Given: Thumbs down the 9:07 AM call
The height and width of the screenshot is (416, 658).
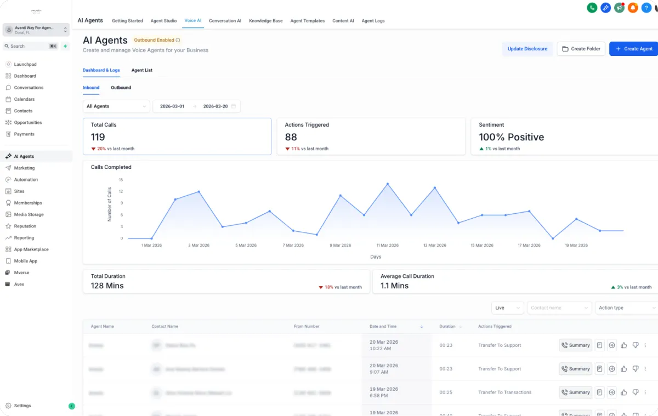Looking at the screenshot, I should (x=636, y=369).
